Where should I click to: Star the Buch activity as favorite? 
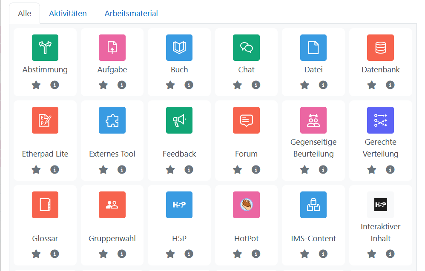170,85
